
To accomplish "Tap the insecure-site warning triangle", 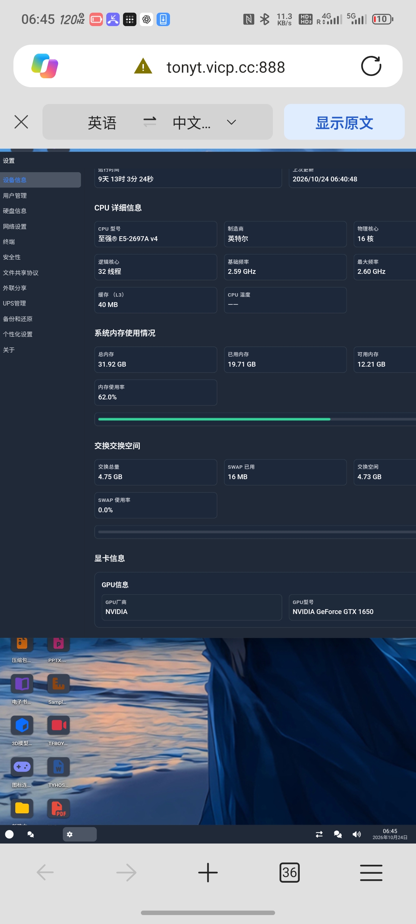I will click(143, 66).
